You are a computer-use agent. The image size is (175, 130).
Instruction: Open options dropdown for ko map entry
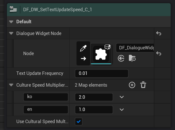122,97
